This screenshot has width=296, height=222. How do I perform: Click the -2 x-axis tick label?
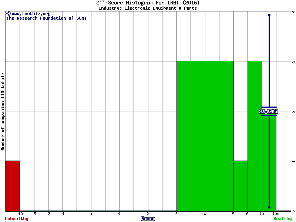click(48, 214)
